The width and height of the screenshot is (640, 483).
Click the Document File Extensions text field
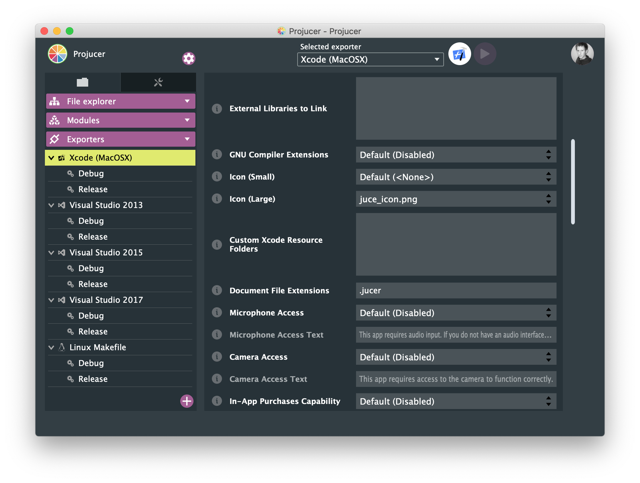tap(456, 290)
